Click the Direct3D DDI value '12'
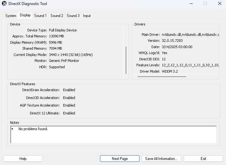 tap(164, 59)
